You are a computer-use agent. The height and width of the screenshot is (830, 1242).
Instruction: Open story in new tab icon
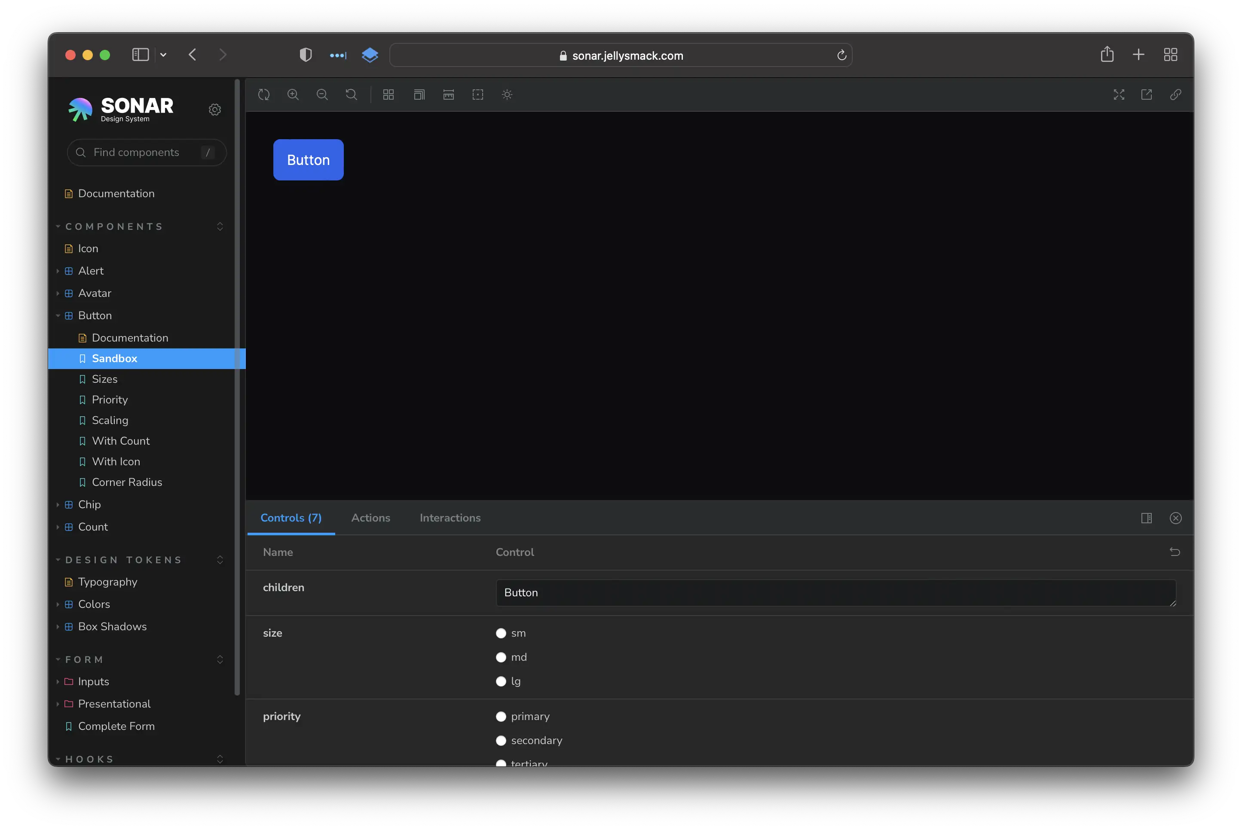[x=1147, y=95]
